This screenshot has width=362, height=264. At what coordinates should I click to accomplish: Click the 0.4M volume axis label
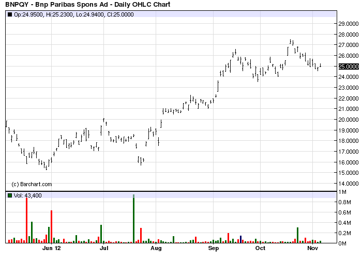click(344, 223)
